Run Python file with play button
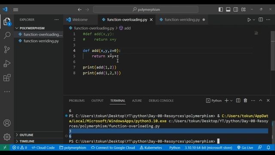Image resolution: width=275 pixels, height=155 pixels. pos(249,20)
